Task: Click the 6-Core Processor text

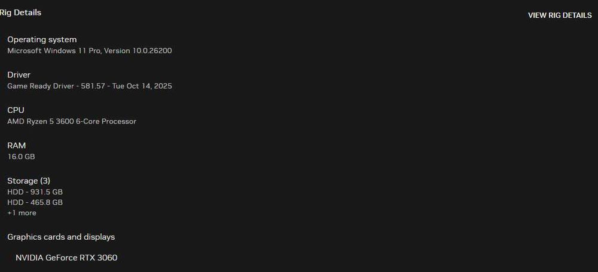Action: tap(106, 121)
